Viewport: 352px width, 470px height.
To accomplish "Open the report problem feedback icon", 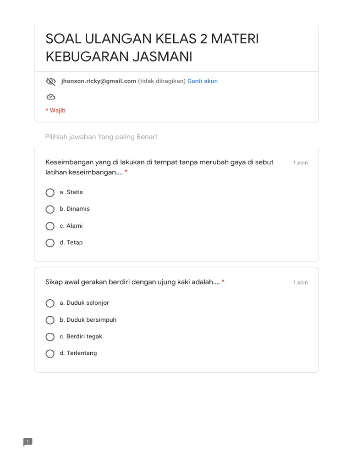I will click(28, 442).
